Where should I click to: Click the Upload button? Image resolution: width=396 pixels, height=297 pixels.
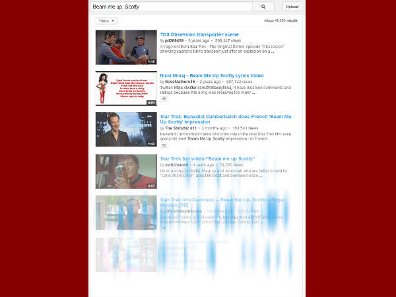291,7
